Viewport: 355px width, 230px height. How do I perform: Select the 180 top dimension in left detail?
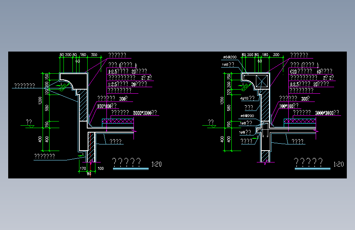pyautogui.click(x=83, y=55)
